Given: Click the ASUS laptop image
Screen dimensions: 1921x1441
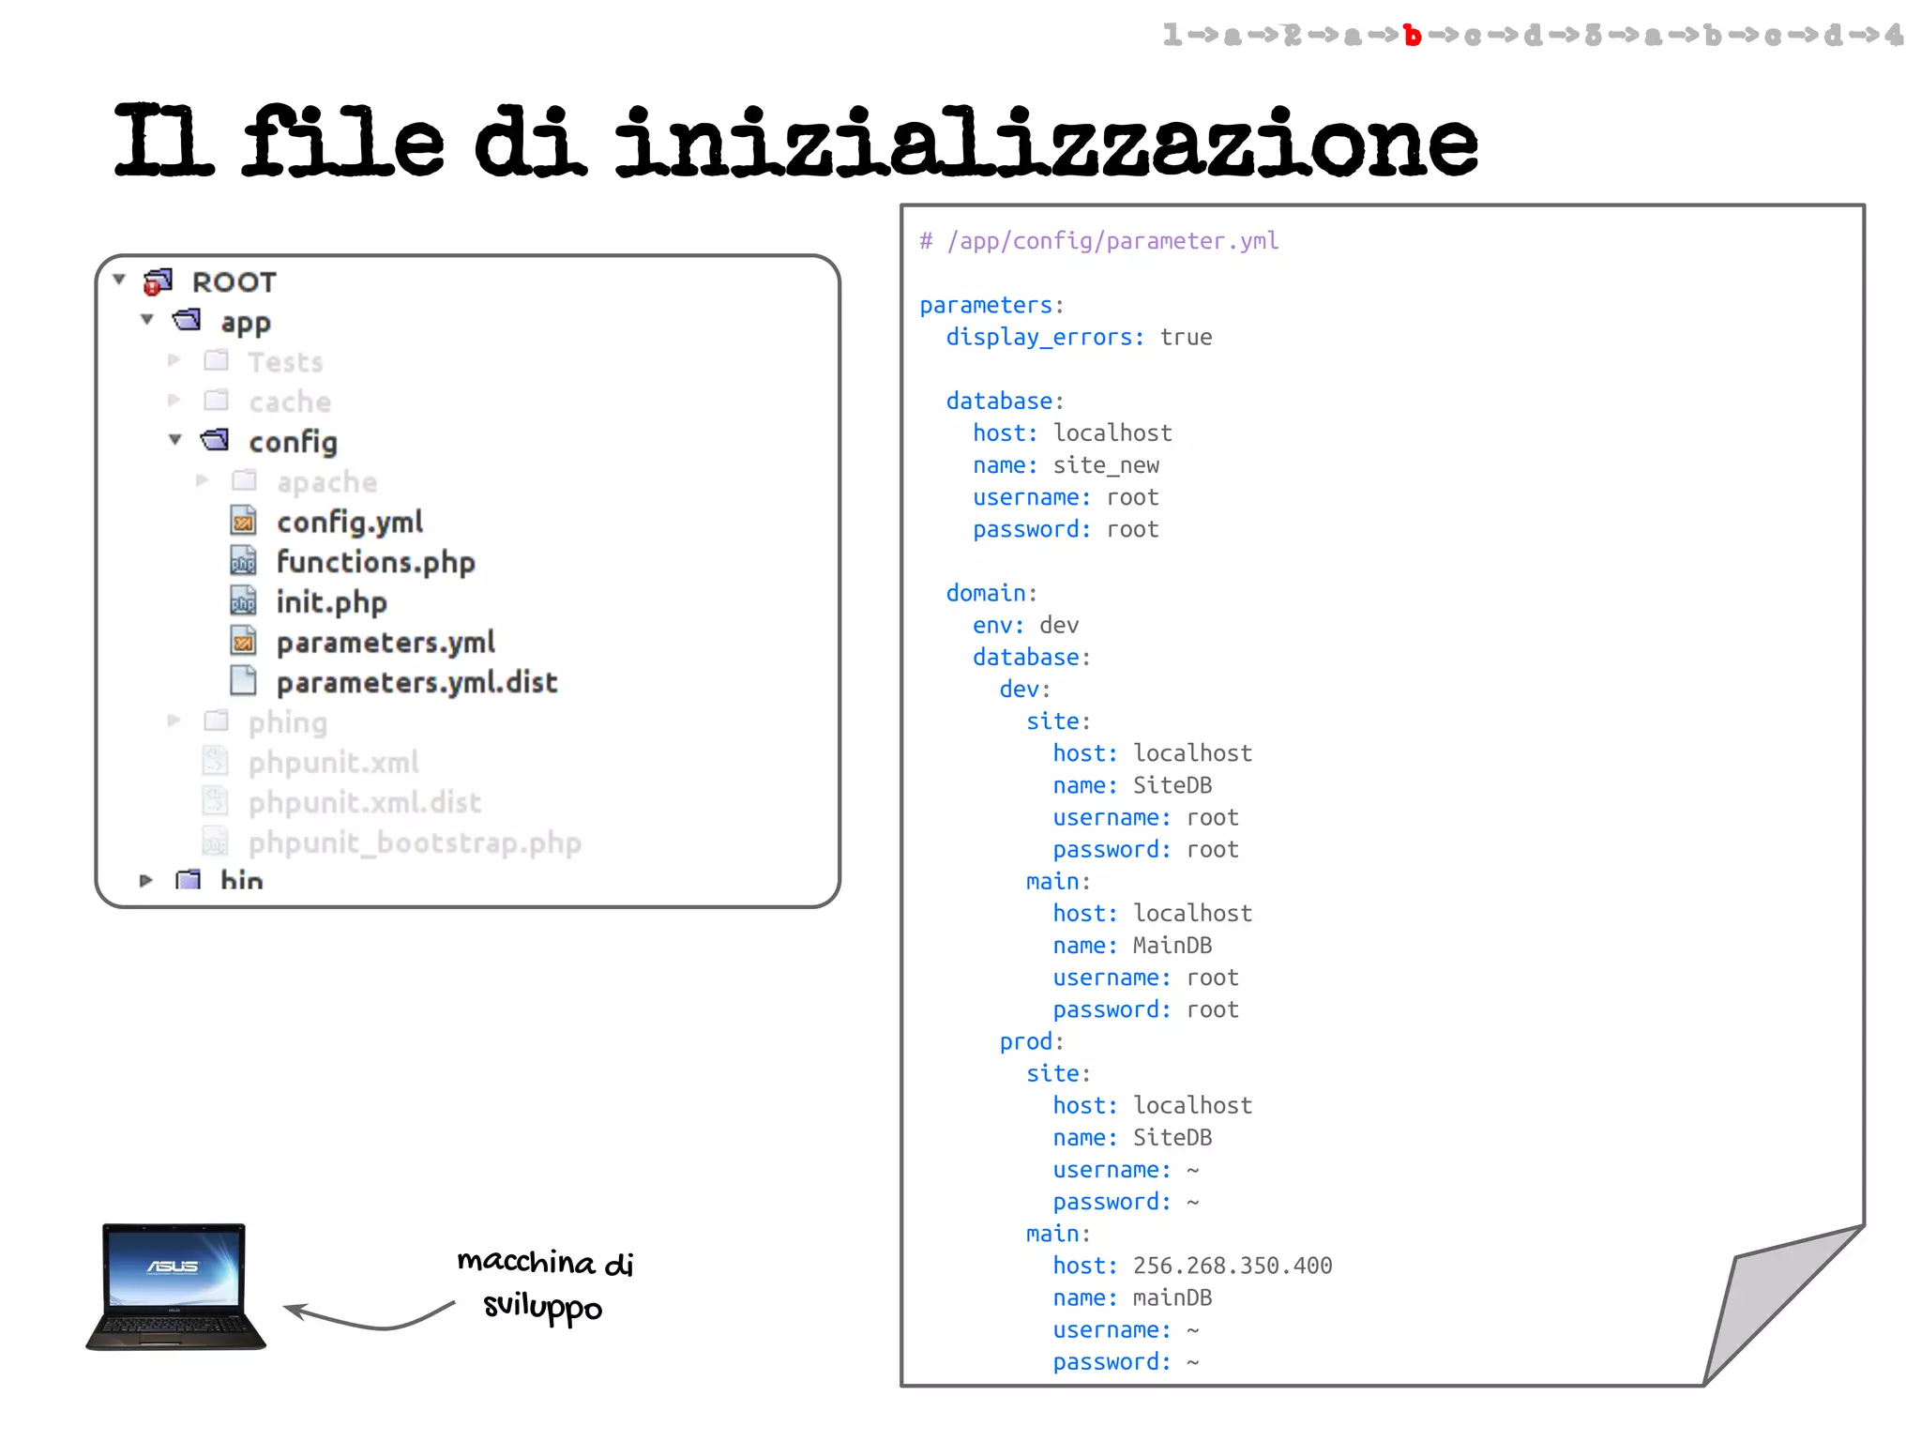Looking at the screenshot, I should tap(176, 1286).
